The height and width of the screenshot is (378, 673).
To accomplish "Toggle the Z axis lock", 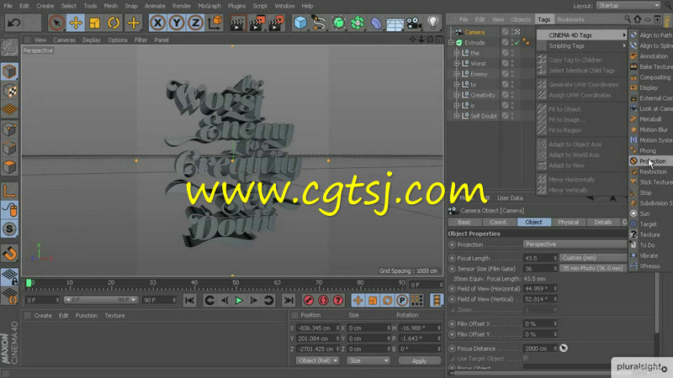I will pos(195,23).
